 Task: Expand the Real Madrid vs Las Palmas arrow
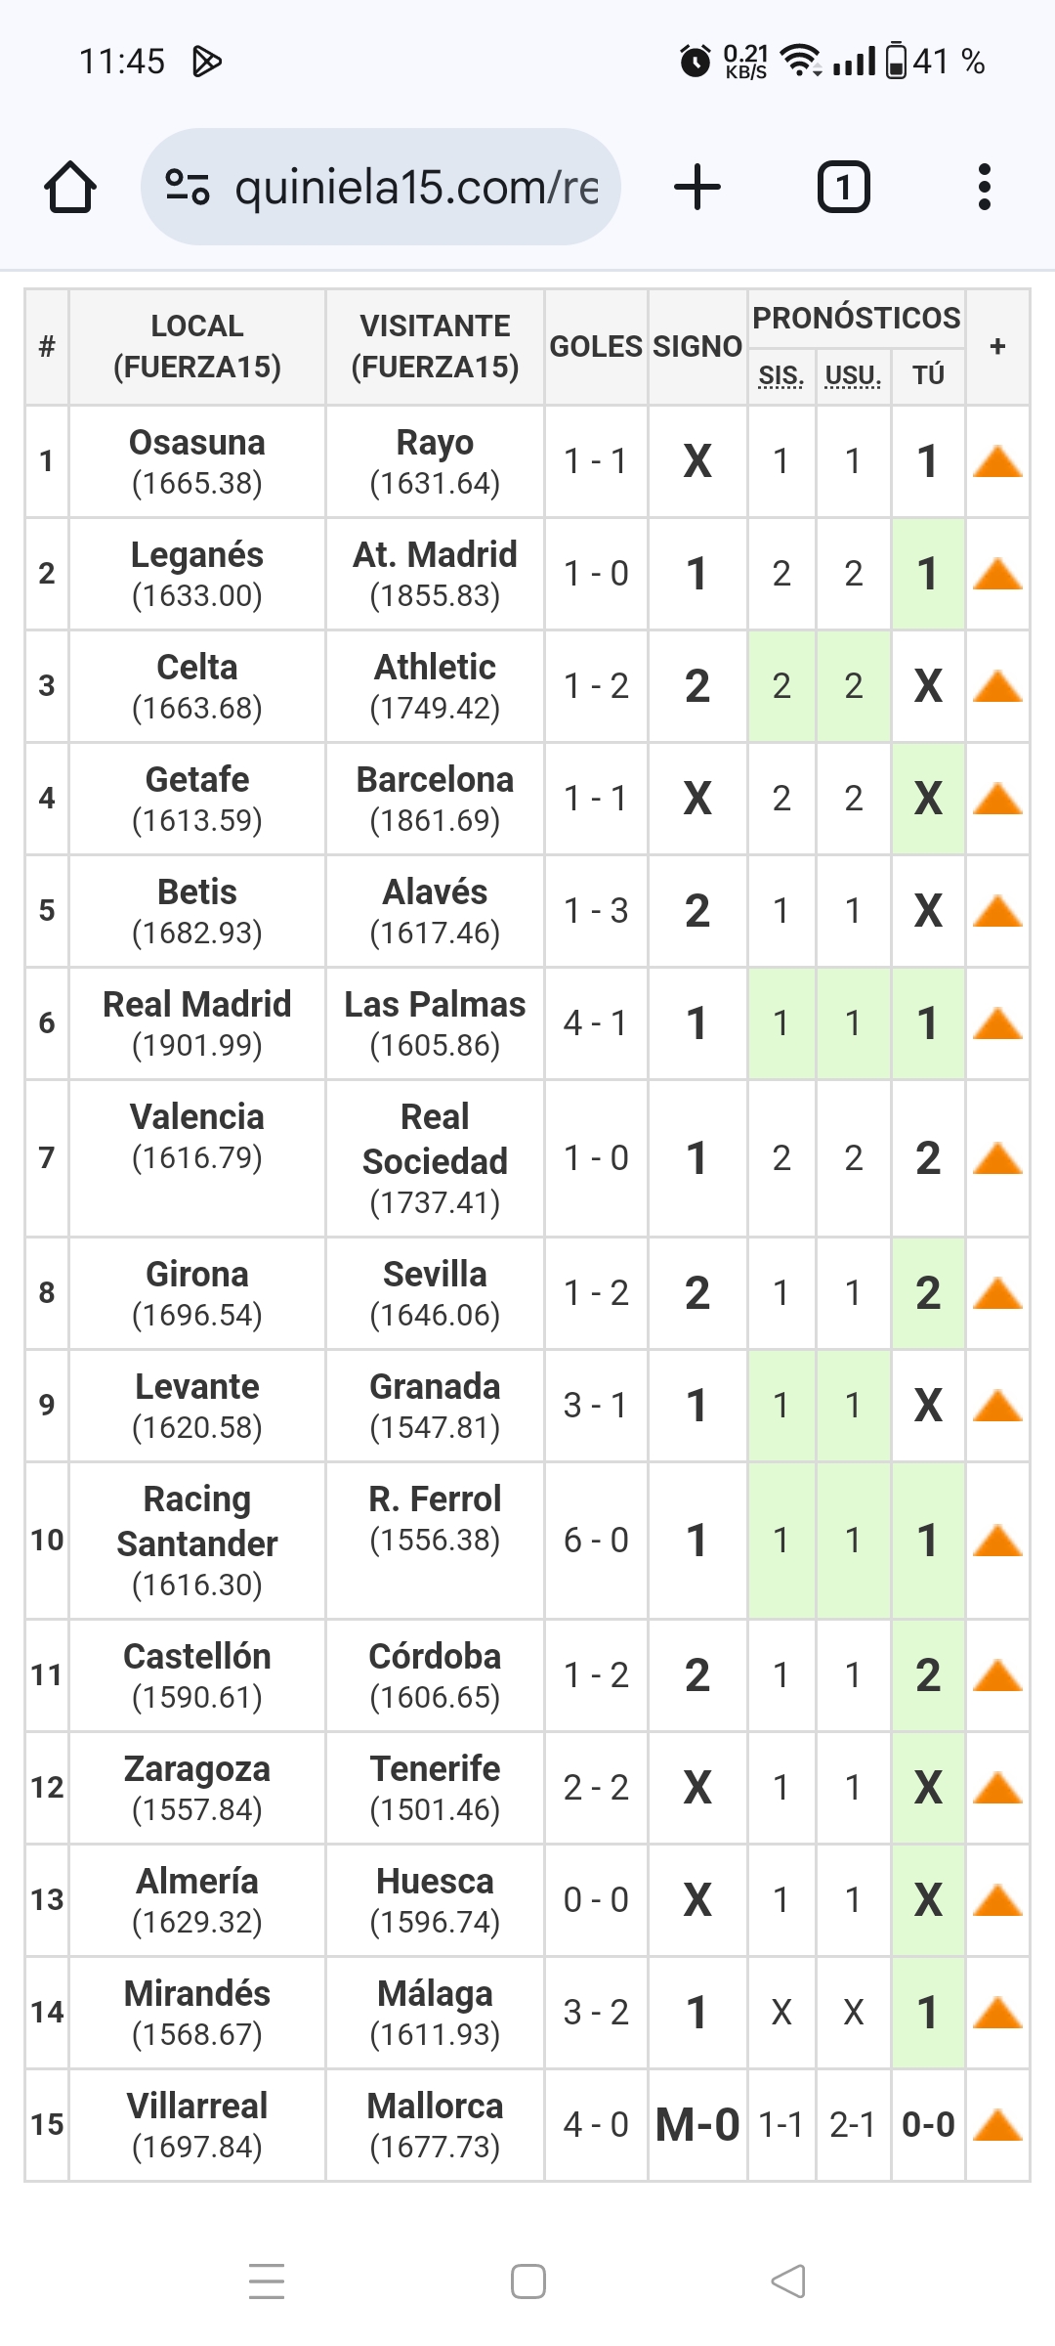(997, 1023)
